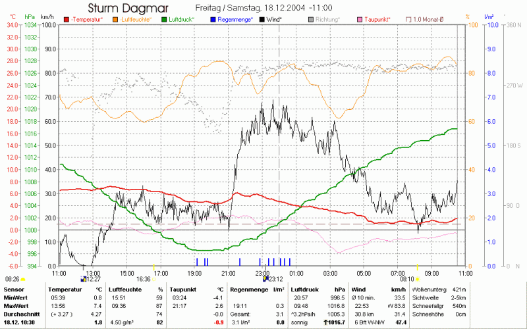Screen dimensions: 527x329
Task: Click the rising pressure arrow before 1016.7
Action: click(325, 322)
